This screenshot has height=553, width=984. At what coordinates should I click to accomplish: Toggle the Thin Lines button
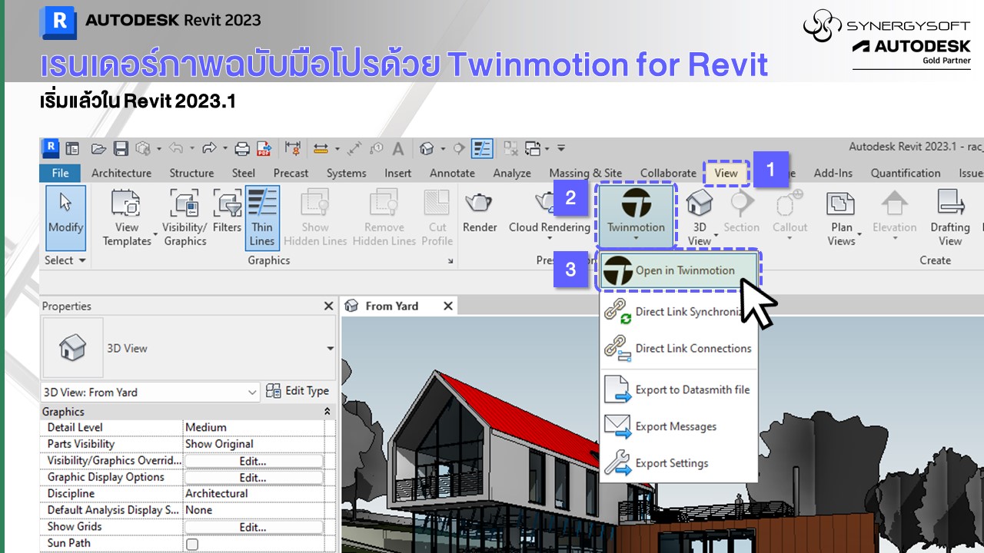(262, 218)
